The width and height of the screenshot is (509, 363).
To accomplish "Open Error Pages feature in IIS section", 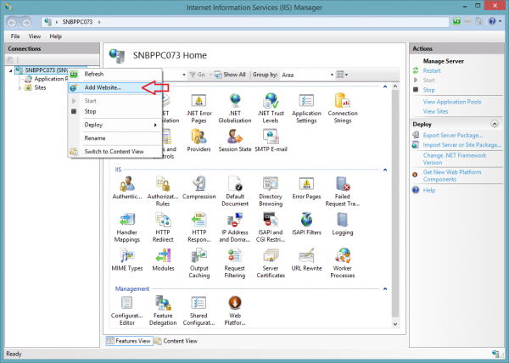I will coord(306,187).
